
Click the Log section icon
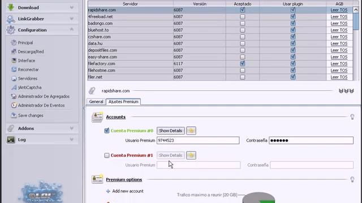point(11,139)
